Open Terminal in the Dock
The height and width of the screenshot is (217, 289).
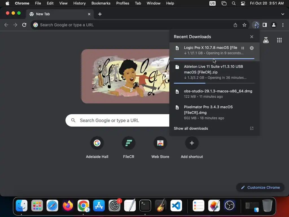[145, 206]
